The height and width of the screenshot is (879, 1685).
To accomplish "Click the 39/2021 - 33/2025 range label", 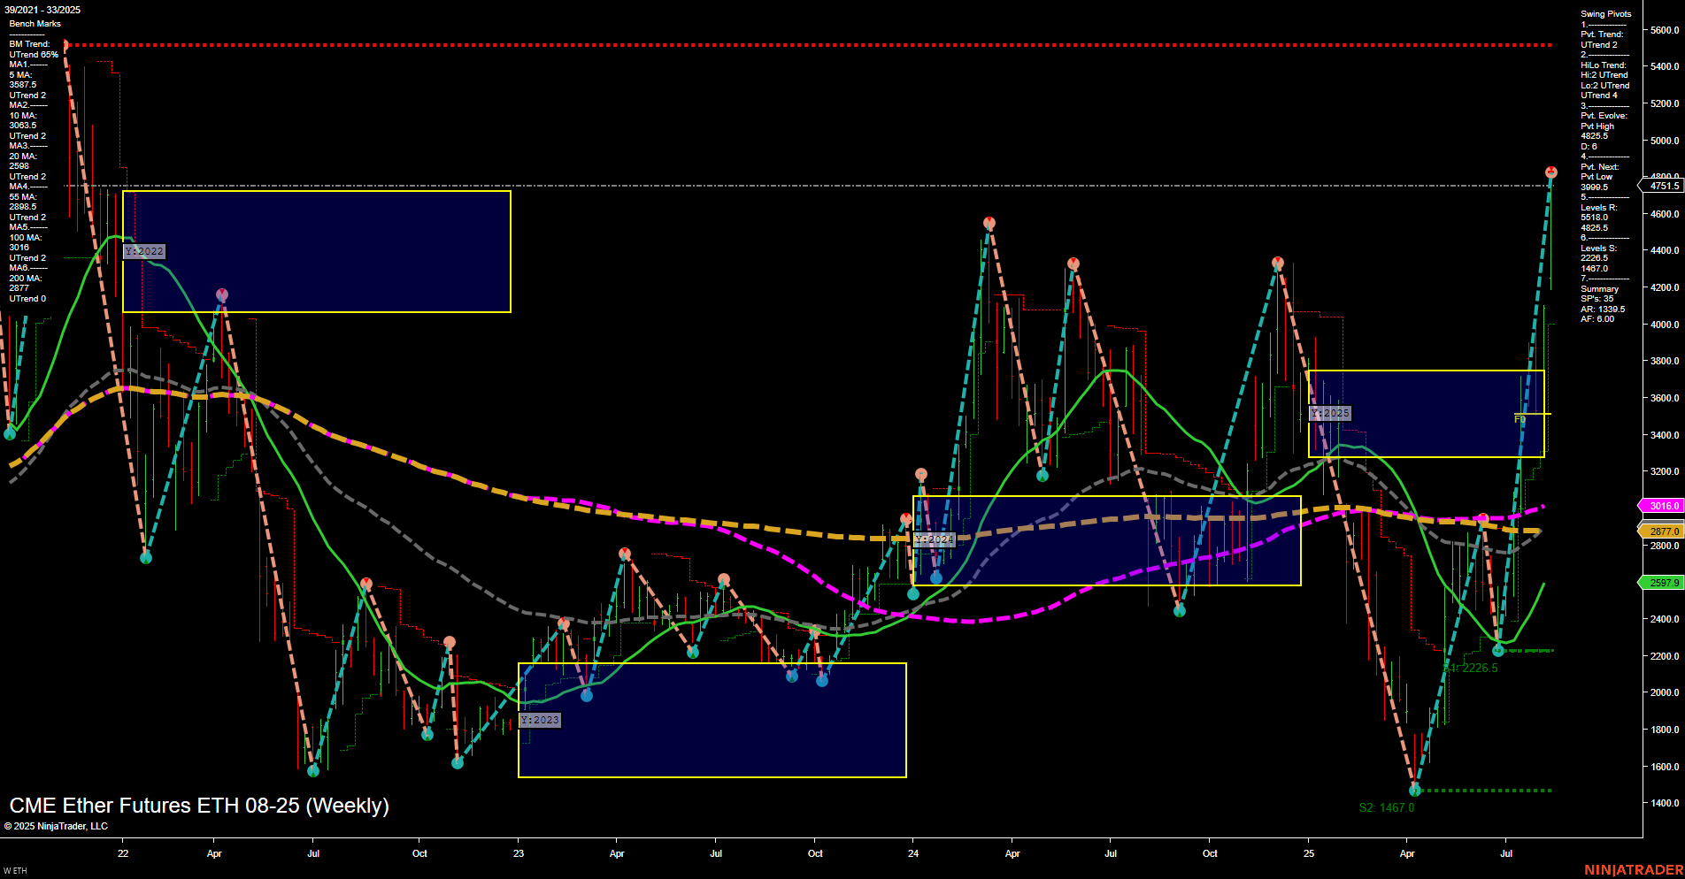I will tap(41, 11).
